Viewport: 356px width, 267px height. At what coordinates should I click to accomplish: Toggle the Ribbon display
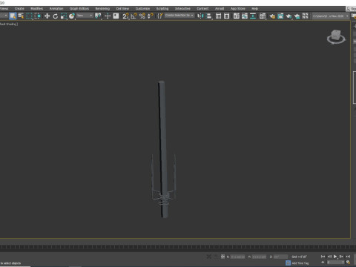[237, 16]
